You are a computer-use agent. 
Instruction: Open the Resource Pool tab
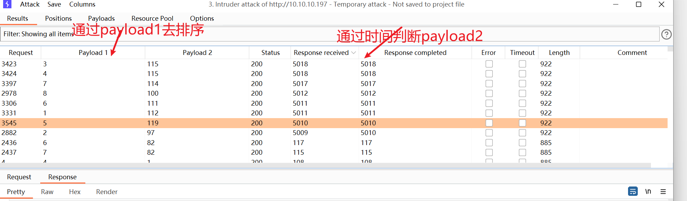pyautogui.click(x=152, y=19)
